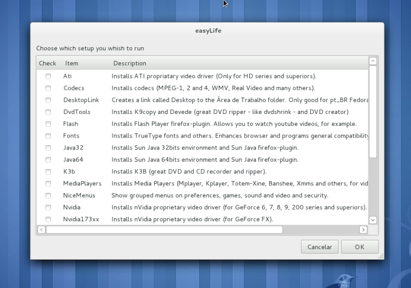411x288 pixels.
Task: Mark the DvdTools checkbox
Action: pyautogui.click(x=48, y=112)
